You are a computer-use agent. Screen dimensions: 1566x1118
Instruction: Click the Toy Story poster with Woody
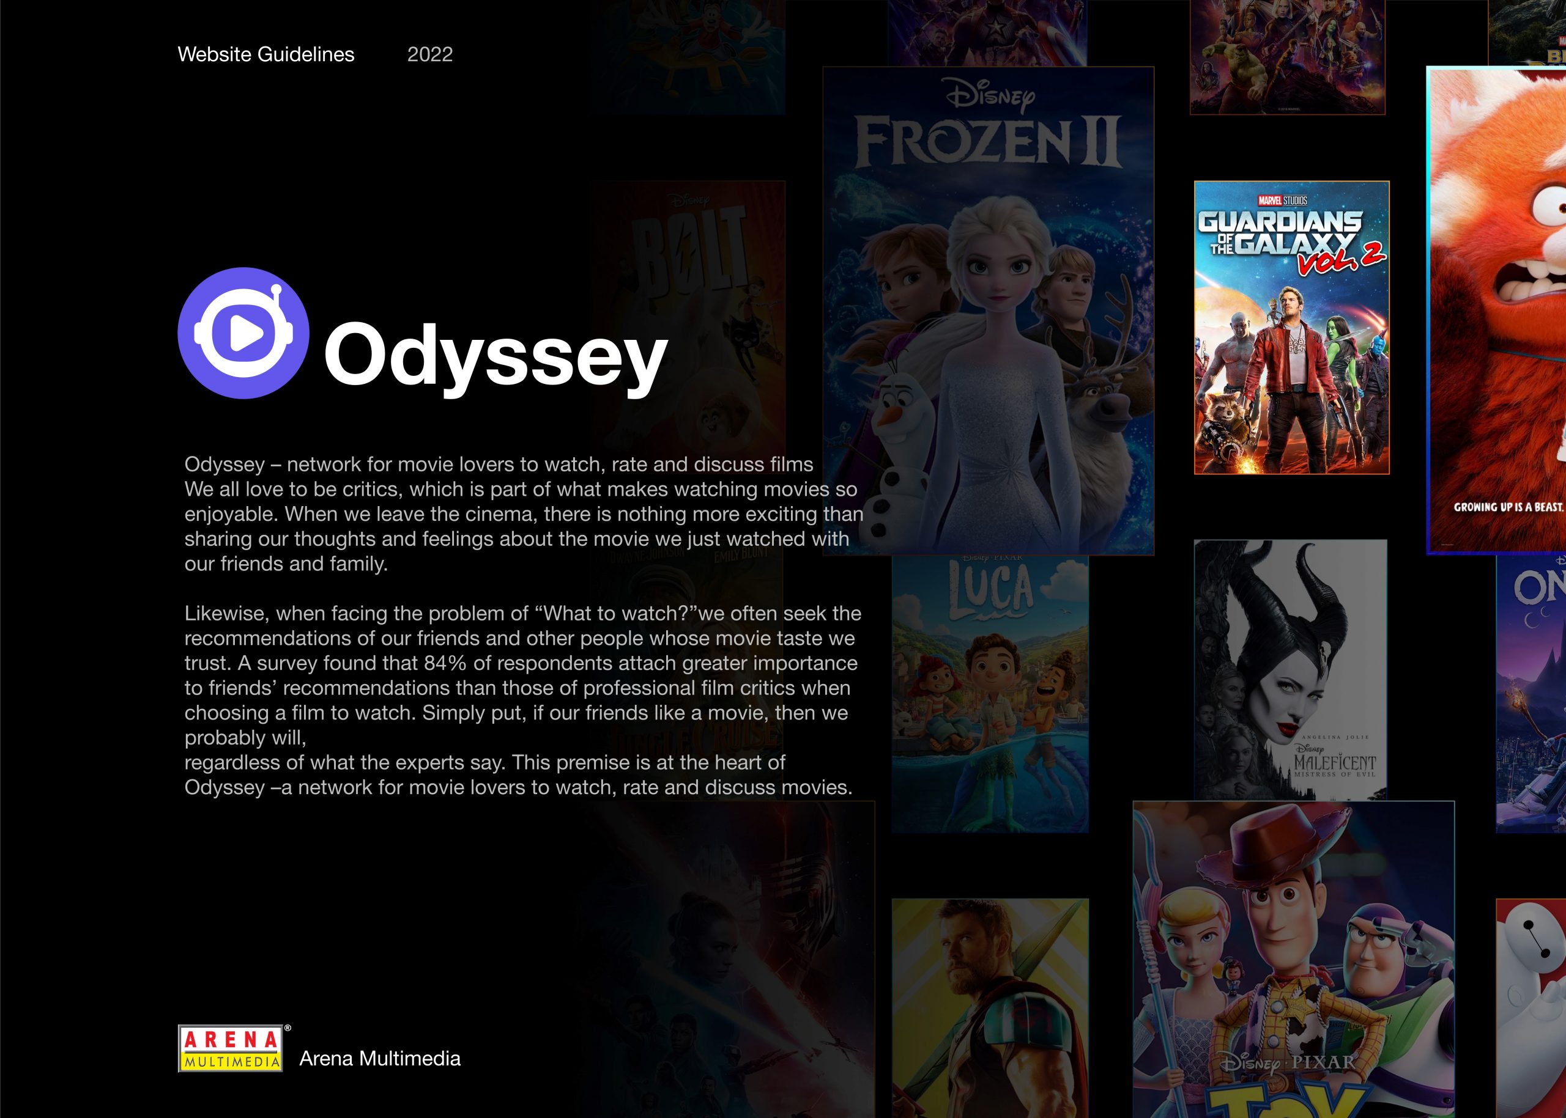[1293, 959]
